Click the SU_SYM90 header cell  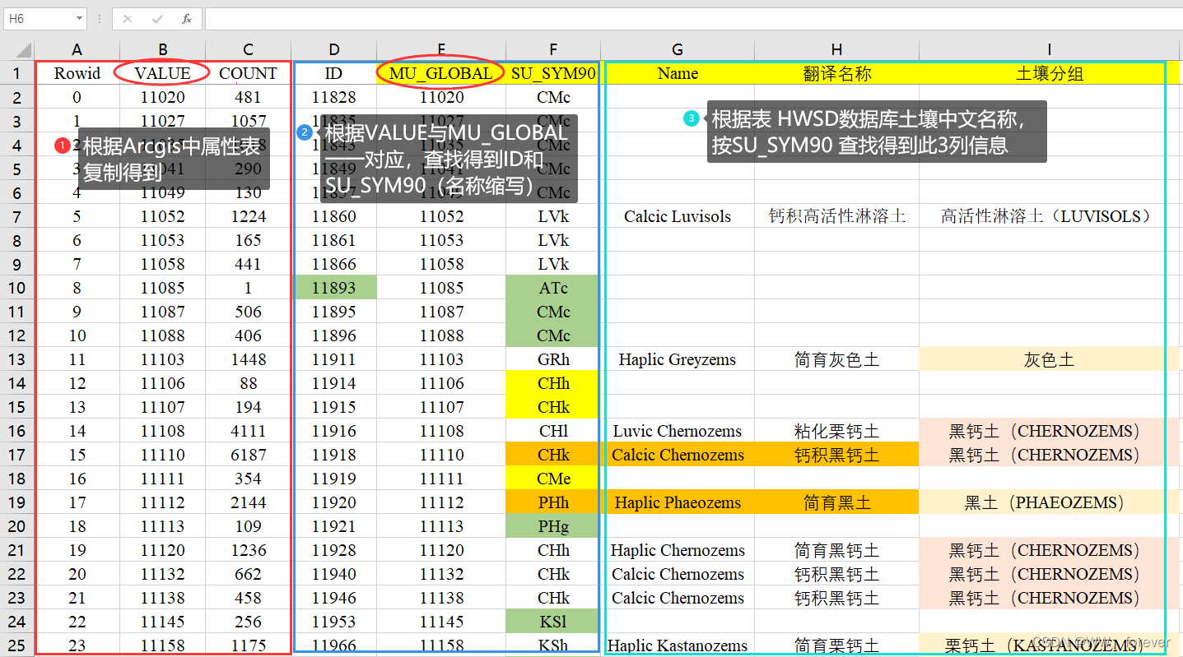[x=553, y=73]
